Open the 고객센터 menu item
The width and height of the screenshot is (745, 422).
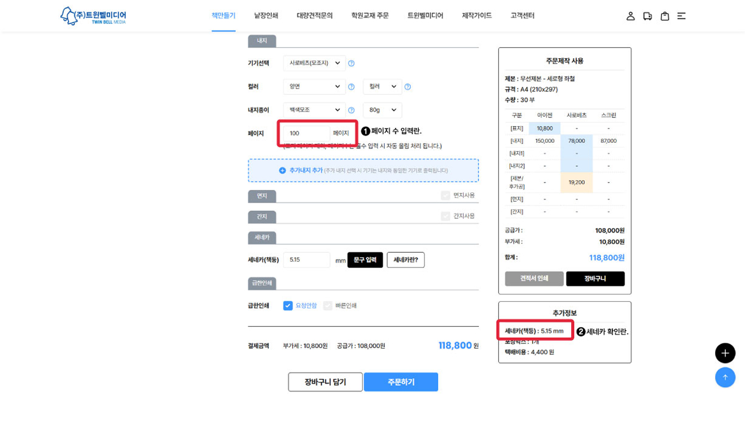coord(522,16)
